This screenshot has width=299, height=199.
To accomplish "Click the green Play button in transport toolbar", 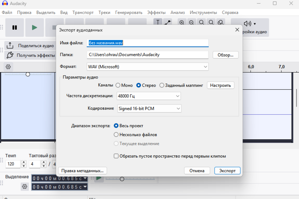I will [x=34, y=27].
